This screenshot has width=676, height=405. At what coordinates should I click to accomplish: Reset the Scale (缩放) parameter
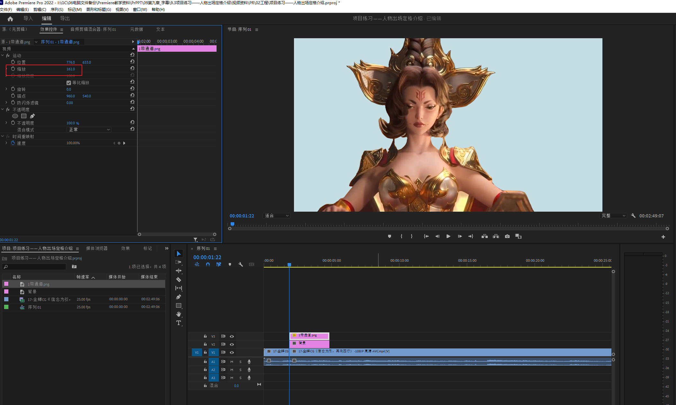pyautogui.click(x=132, y=68)
